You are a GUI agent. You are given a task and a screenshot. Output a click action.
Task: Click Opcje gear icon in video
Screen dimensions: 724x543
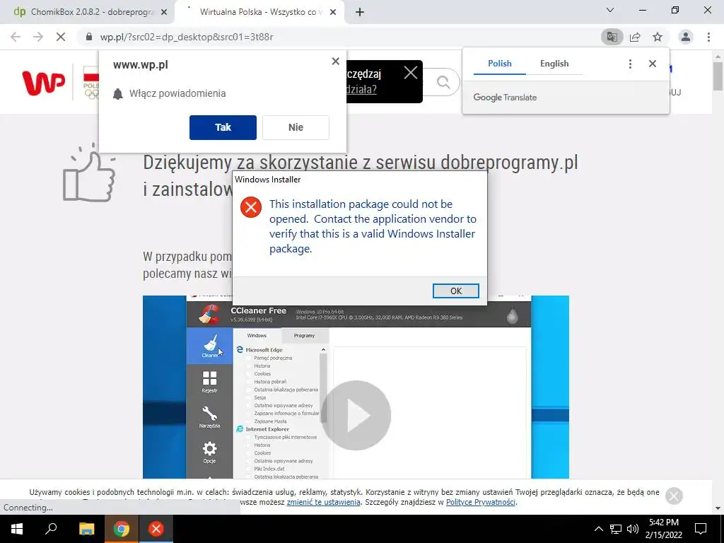click(x=209, y=452)
